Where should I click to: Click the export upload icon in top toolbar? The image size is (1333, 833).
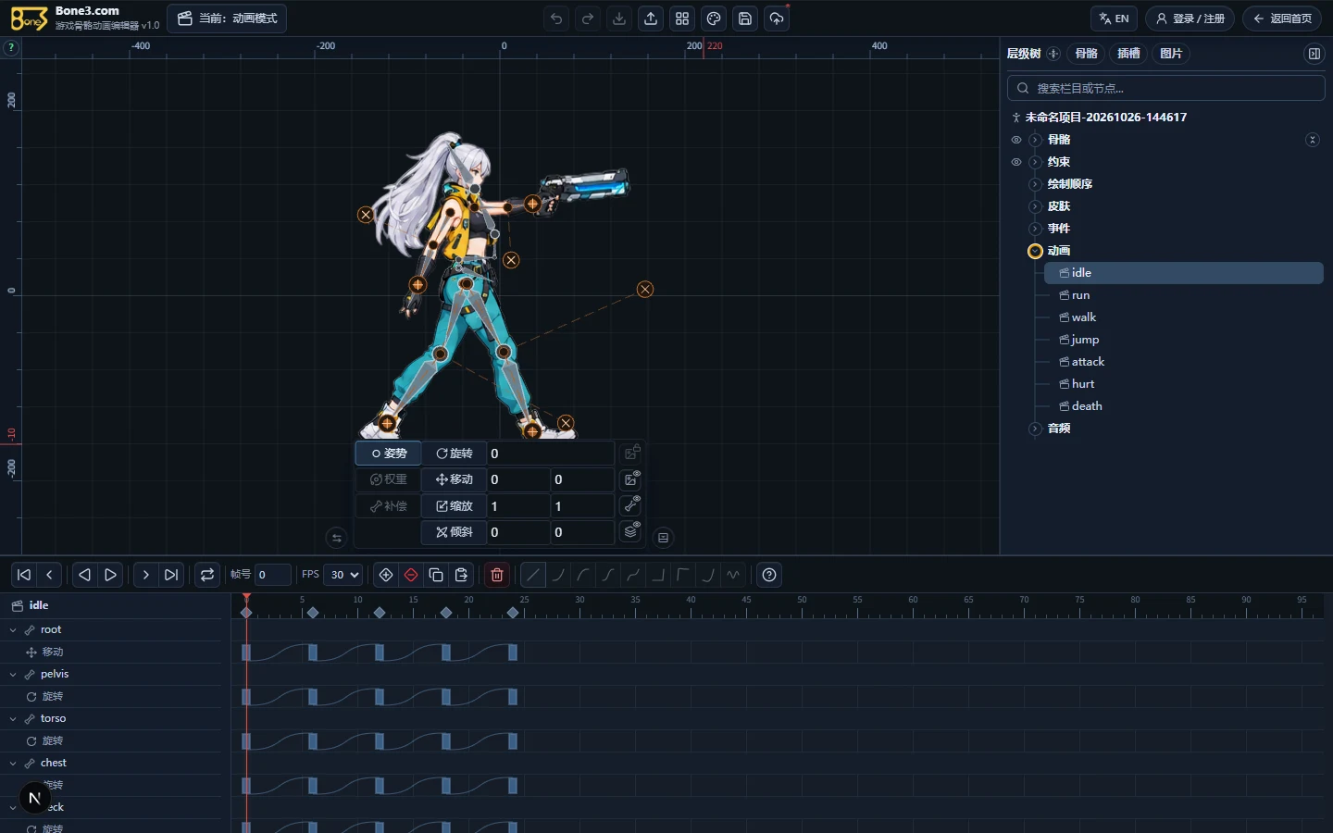coord(651,19)
